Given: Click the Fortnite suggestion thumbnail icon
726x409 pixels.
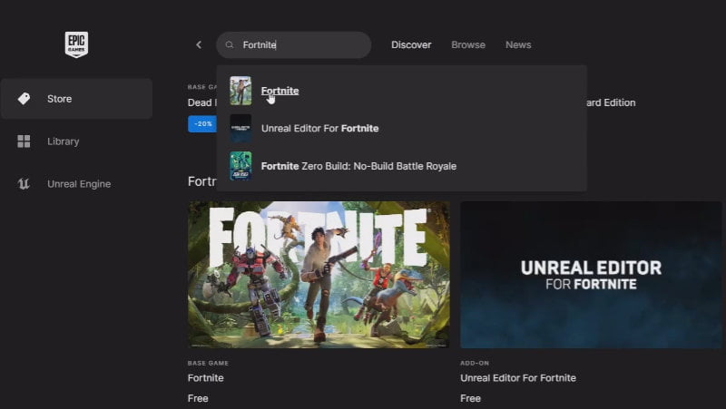Looking at the screenshot, I should (x=240, y=91).
